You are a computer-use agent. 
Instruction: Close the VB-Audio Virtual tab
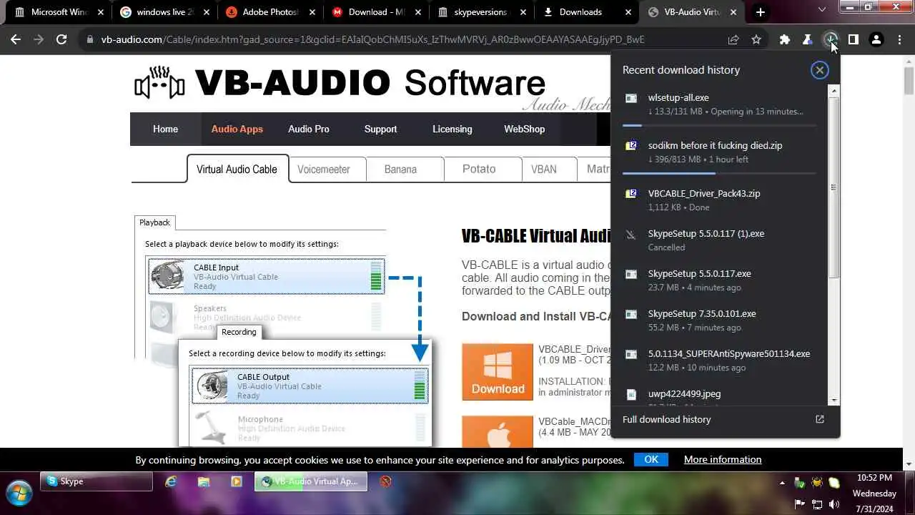(735, 12)
